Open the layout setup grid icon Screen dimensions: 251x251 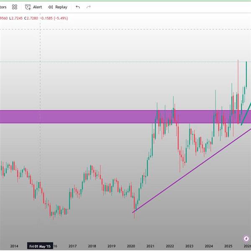click(15, 7)
